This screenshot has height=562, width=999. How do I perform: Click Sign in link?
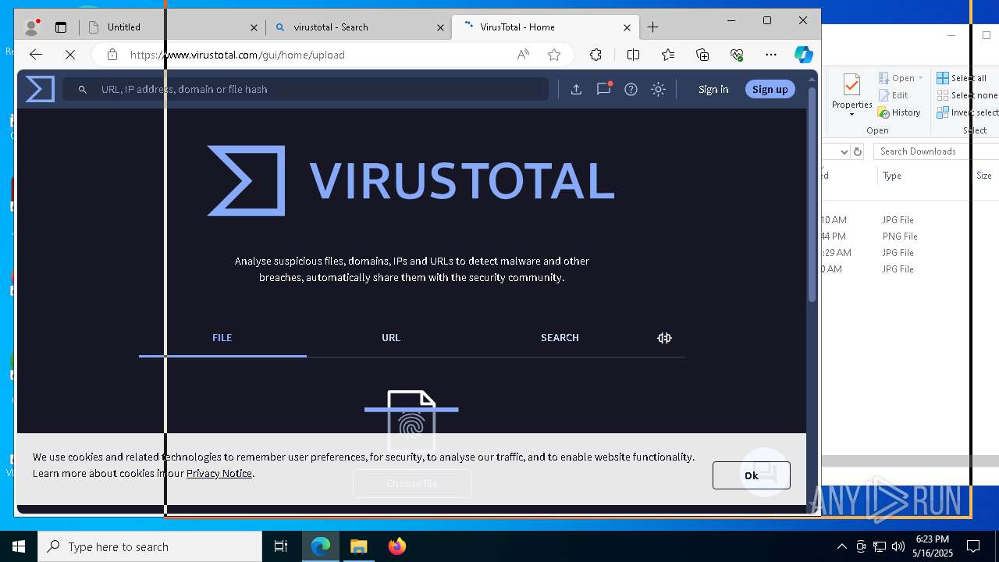coord(713,89)
